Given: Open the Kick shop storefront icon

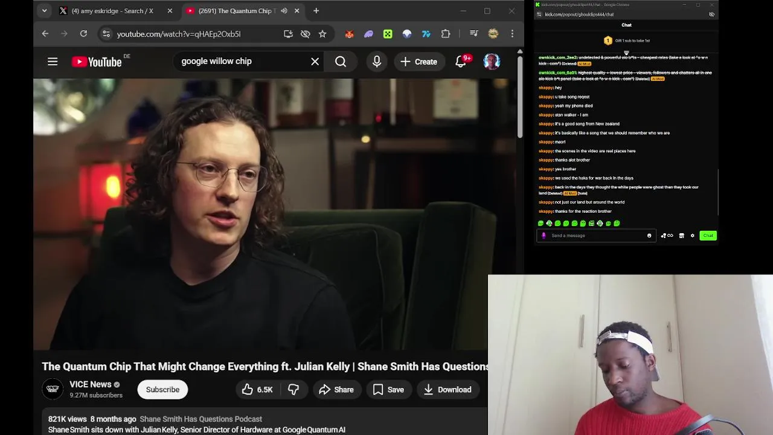Looking at the screenshot, I should click(x=681, y=236).
